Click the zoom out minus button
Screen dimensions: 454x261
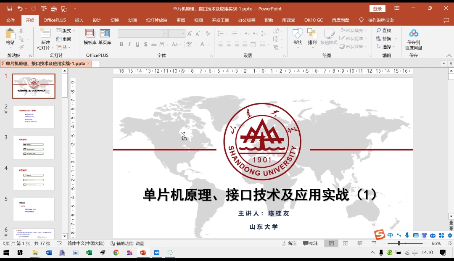point(384,243)
